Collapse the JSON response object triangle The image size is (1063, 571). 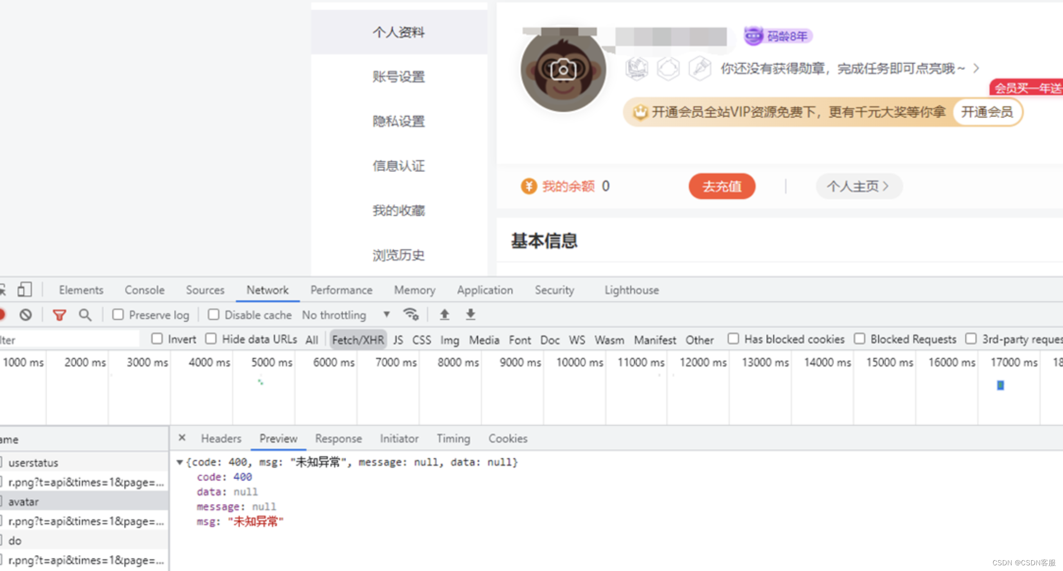coord(180,462)
